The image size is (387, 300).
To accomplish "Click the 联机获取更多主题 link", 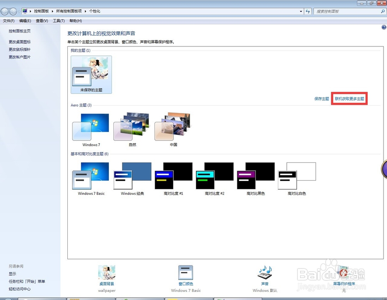I will point(349,99).
